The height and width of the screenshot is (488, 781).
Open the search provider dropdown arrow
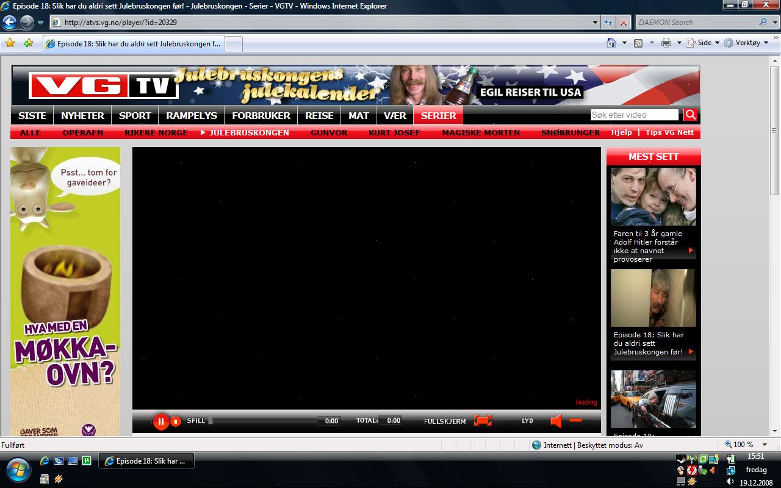pyautogui.click(x=775, y=23)
